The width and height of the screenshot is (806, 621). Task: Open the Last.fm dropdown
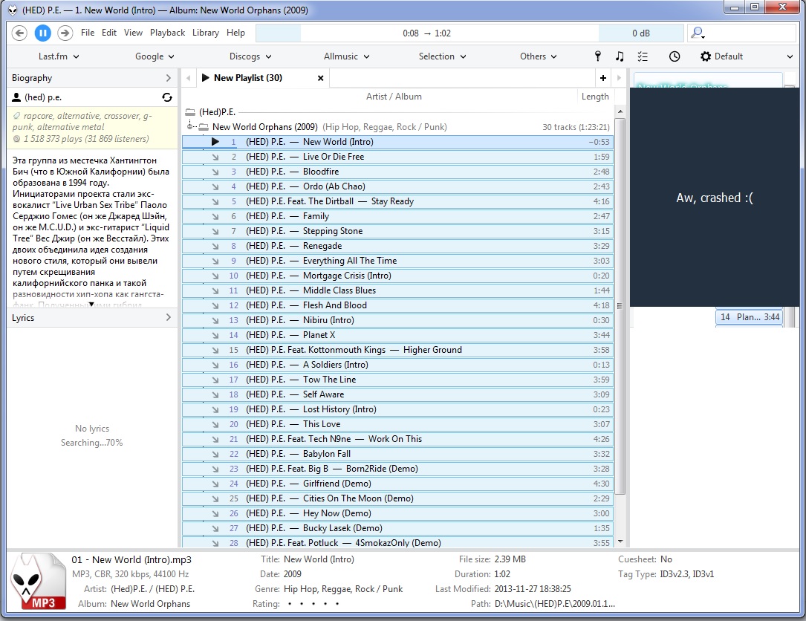point(59,56)
